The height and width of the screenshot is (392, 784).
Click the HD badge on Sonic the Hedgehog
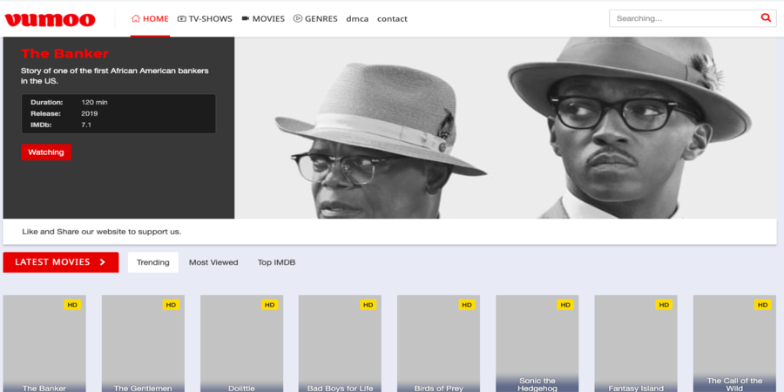pos(565,305)
